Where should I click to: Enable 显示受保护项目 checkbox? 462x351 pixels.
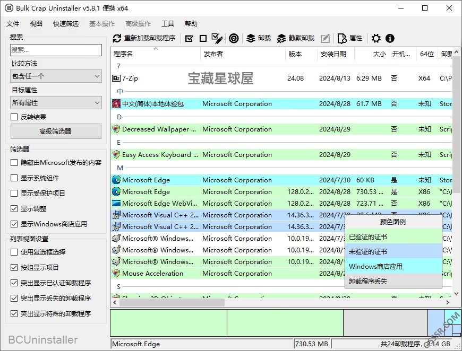14,193
